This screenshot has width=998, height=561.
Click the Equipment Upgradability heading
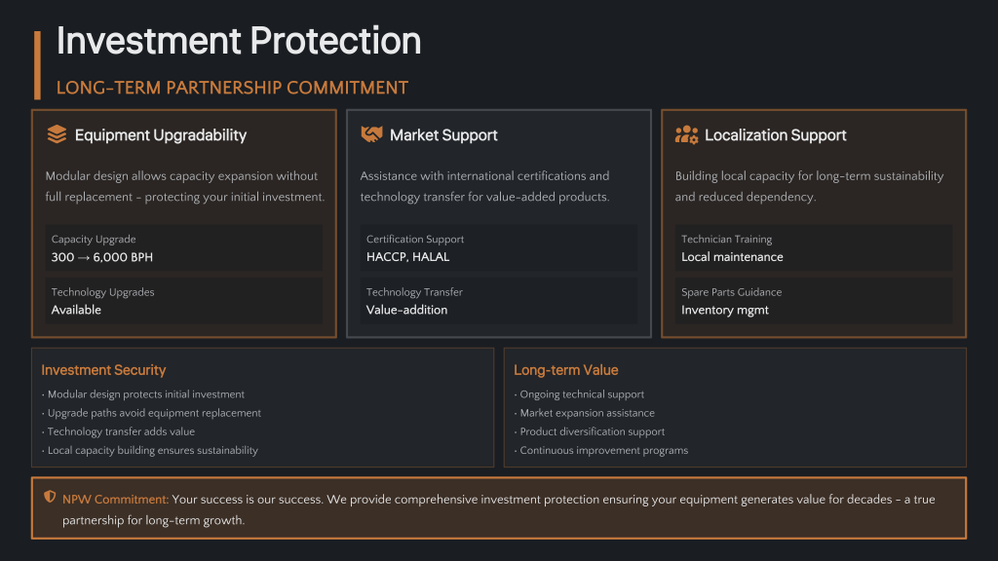161,135
